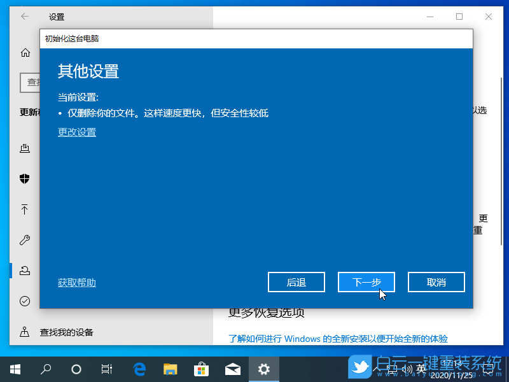Screen dimensions: 509x382
Task: Open Task View from the taskbar
Action: [x=106, y=369]
